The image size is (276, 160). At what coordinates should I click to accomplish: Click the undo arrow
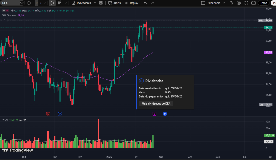146,3
